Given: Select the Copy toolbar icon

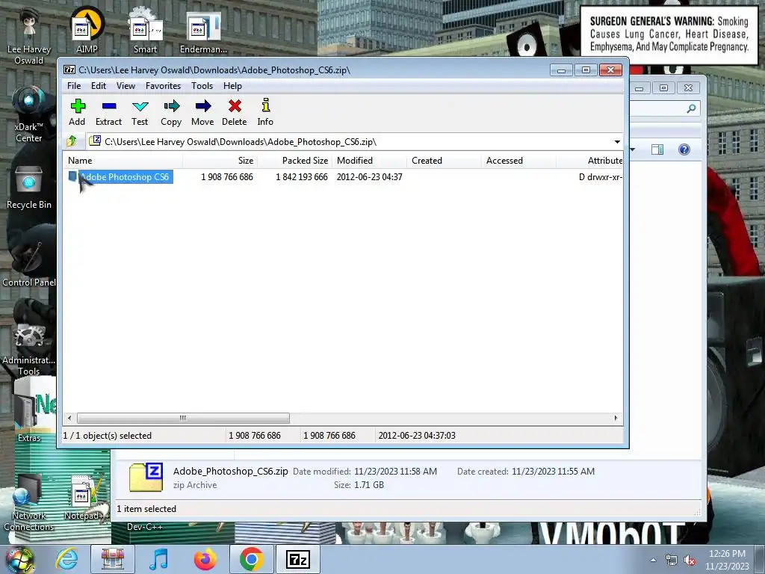Looking at the screenshot, I should tap(171, 112).
